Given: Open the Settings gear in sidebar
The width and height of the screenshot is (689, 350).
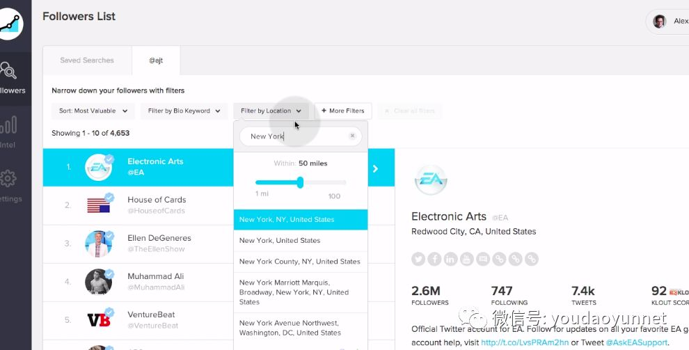Looking at the screenshot, I should (x=9, y=185).
